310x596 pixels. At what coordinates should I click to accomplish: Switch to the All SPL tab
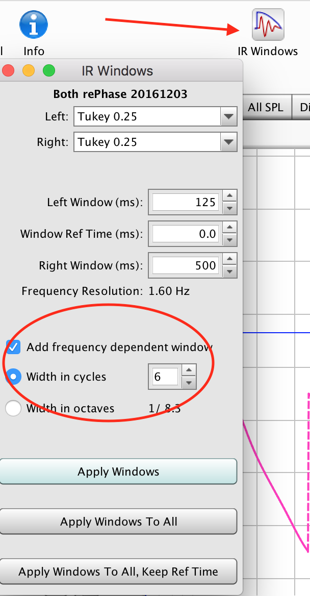[266, 107]
